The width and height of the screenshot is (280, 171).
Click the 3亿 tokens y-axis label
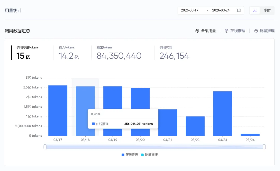click(x=34, y=78)
